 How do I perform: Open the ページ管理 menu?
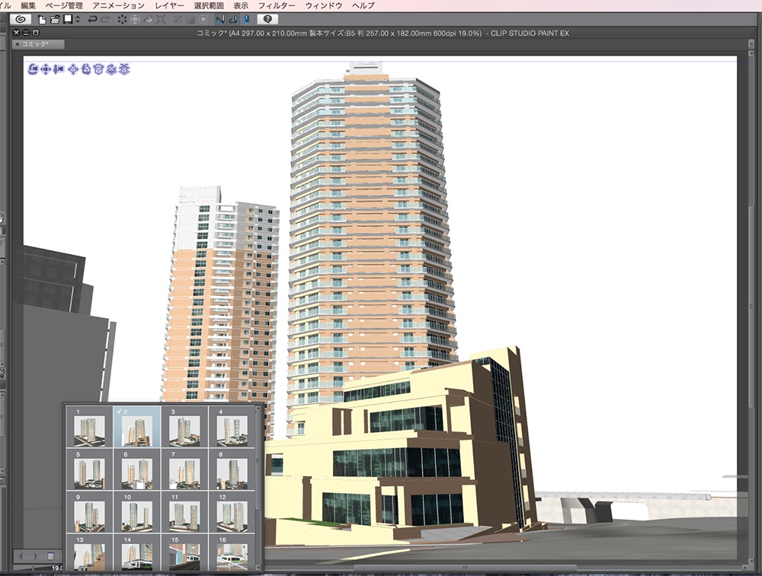[x=64, y=5]
